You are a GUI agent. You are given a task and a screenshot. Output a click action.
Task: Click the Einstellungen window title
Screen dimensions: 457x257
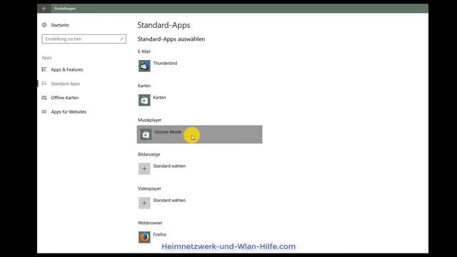[x=65, y=9]
